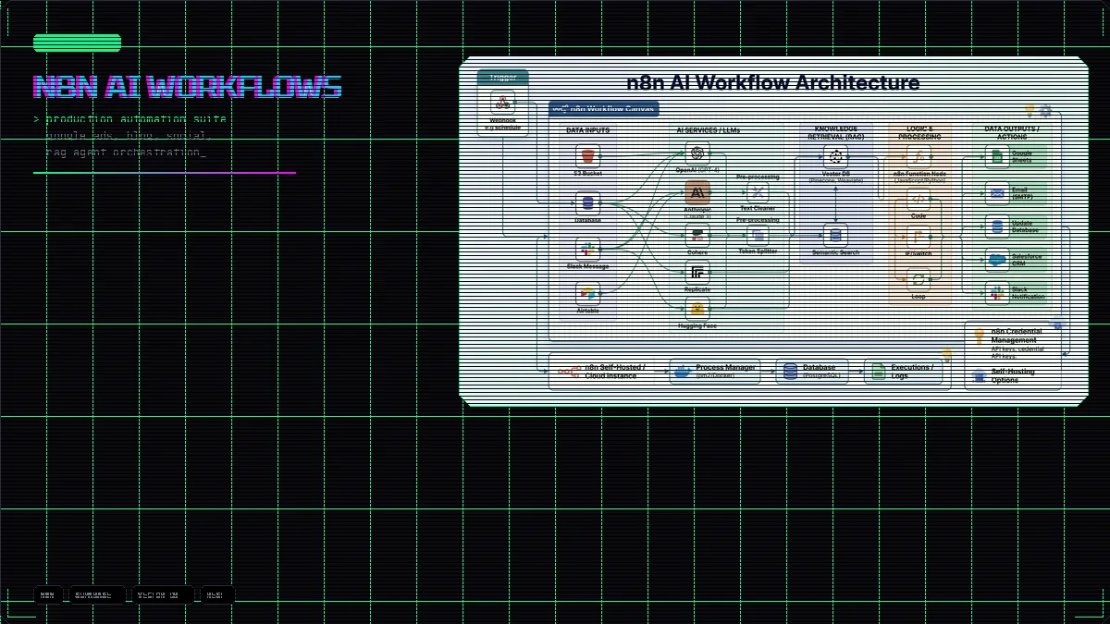Click the Self-Hosting Options link
Viewport: 1110px width, 624px height.
(x=1013, y=375)
